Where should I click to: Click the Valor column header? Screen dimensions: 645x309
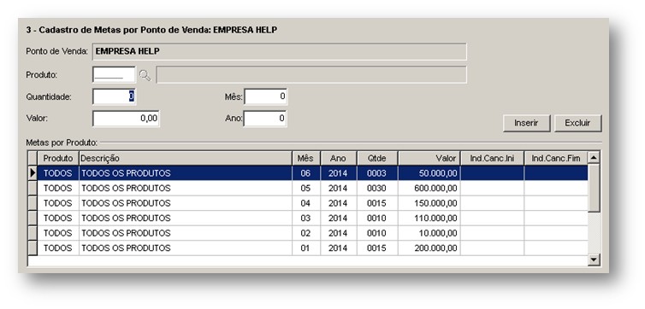tap(429, 159)
